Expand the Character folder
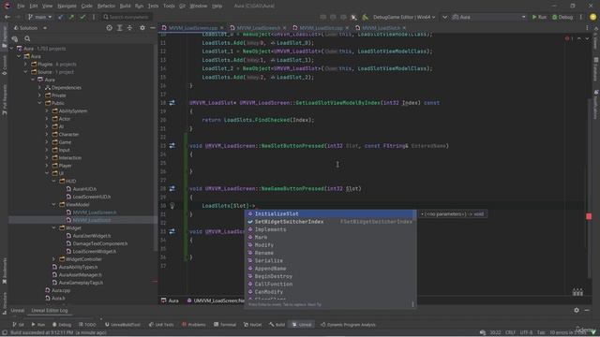The width and height of the screenshot is (600, 337). click(47, 134)
